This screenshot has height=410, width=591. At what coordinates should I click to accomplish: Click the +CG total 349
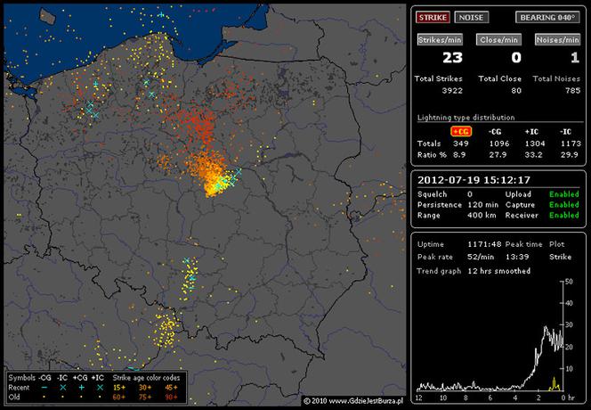pyautogui.click(x=460, y=143)
